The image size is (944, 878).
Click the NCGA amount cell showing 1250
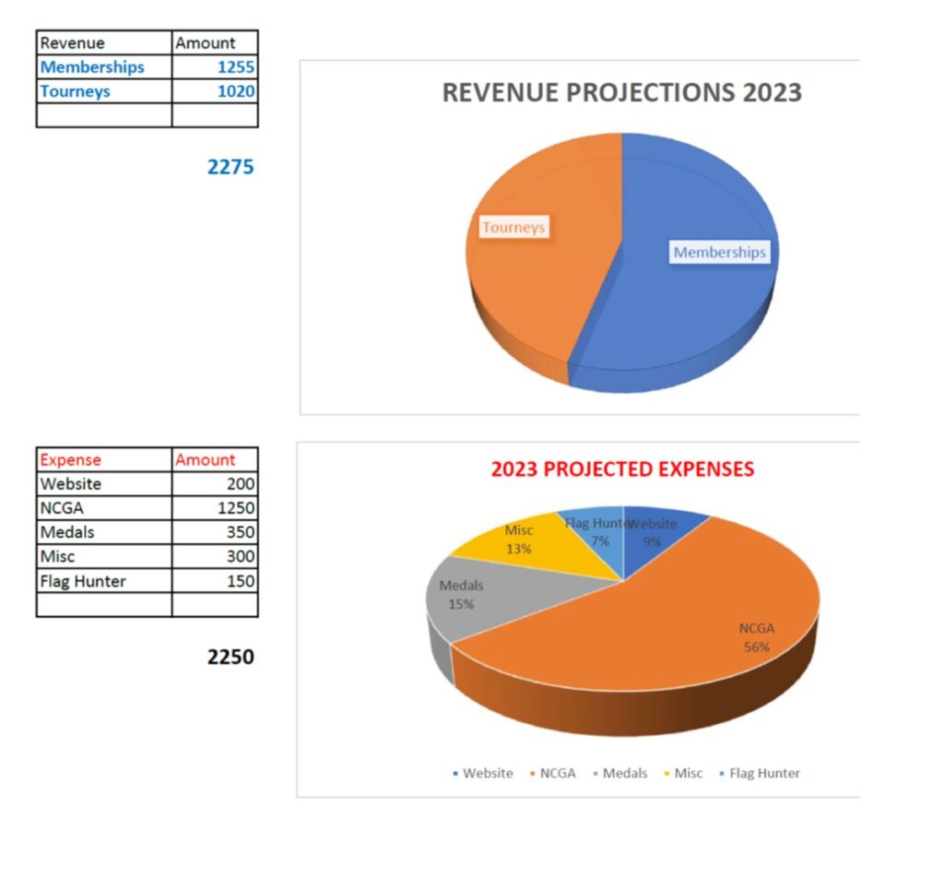(215, 508)
